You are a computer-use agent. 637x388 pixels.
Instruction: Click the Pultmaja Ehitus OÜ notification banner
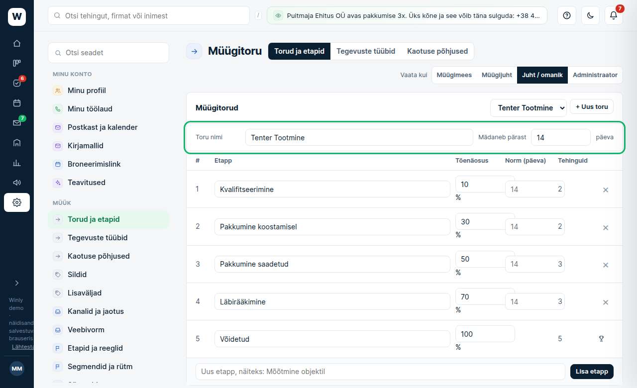pyautogui.click(x=407, y=15)
